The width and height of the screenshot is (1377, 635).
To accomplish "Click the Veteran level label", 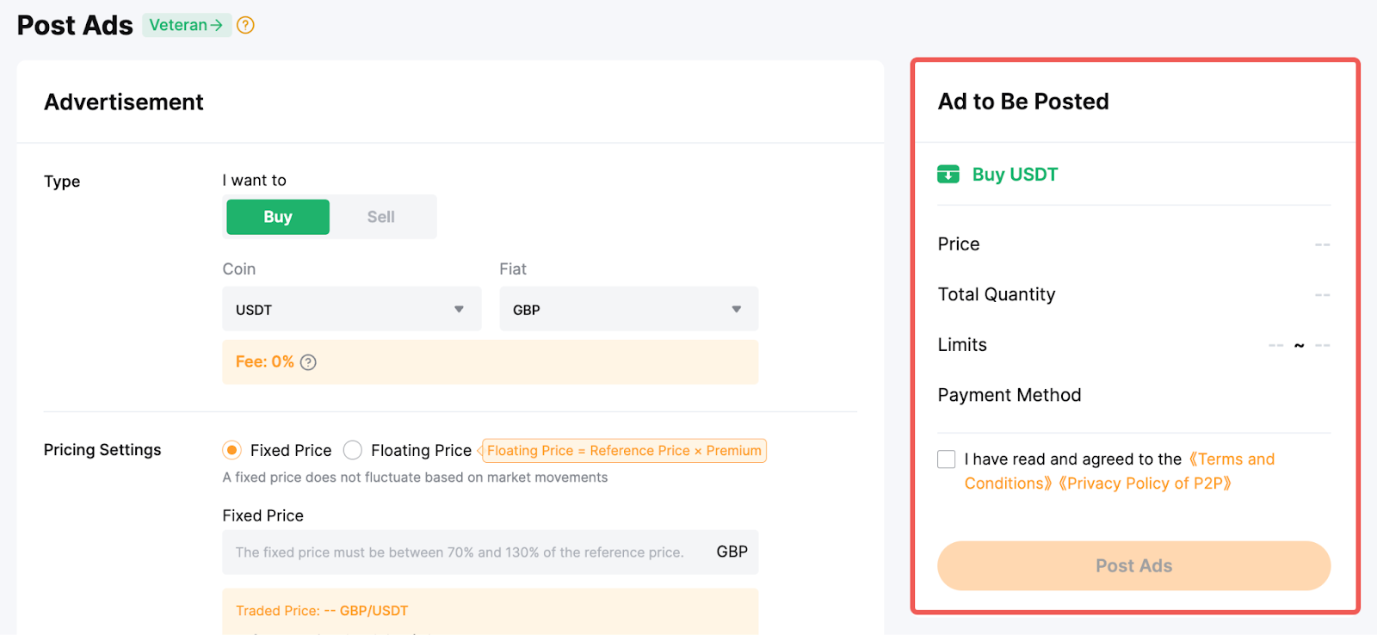I will (x=178, y=25).
